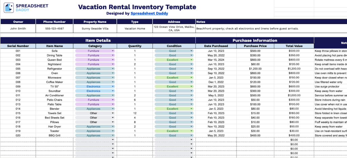Click the Air Conditioner total value $1,000.00

[x=294, y=95]
